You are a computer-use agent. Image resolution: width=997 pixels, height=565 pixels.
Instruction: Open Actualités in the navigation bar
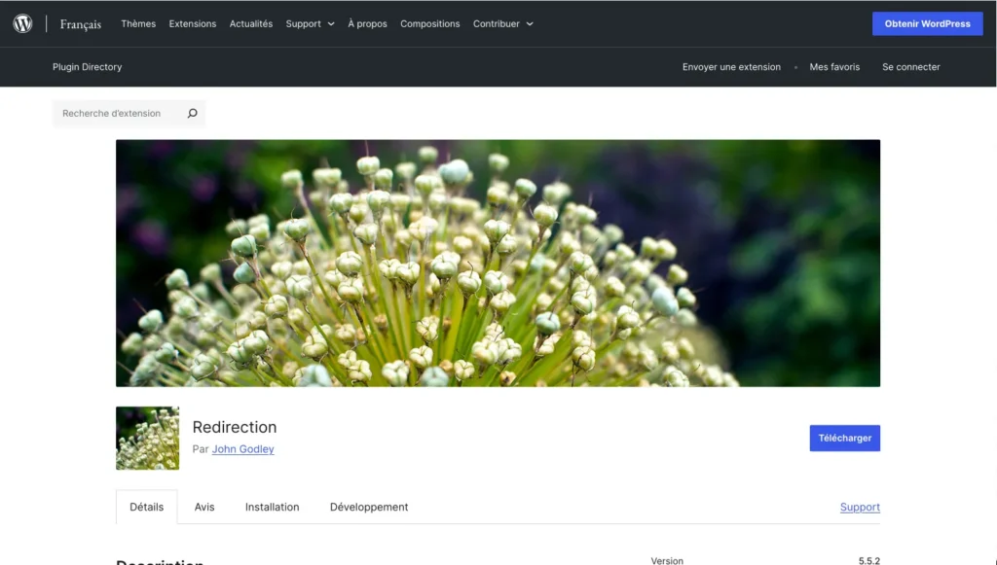[251, 23]
